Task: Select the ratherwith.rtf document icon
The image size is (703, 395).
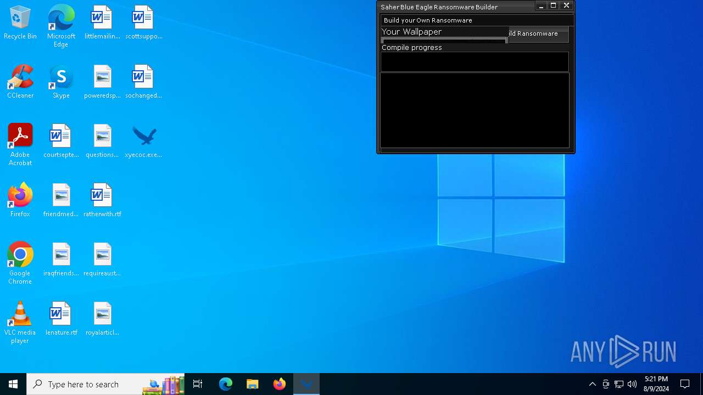Action: pos(102,200)
